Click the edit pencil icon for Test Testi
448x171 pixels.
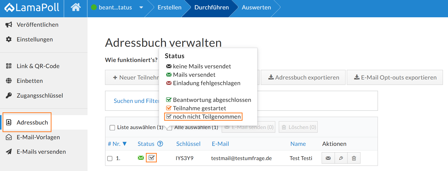click(x=341, y=158)
